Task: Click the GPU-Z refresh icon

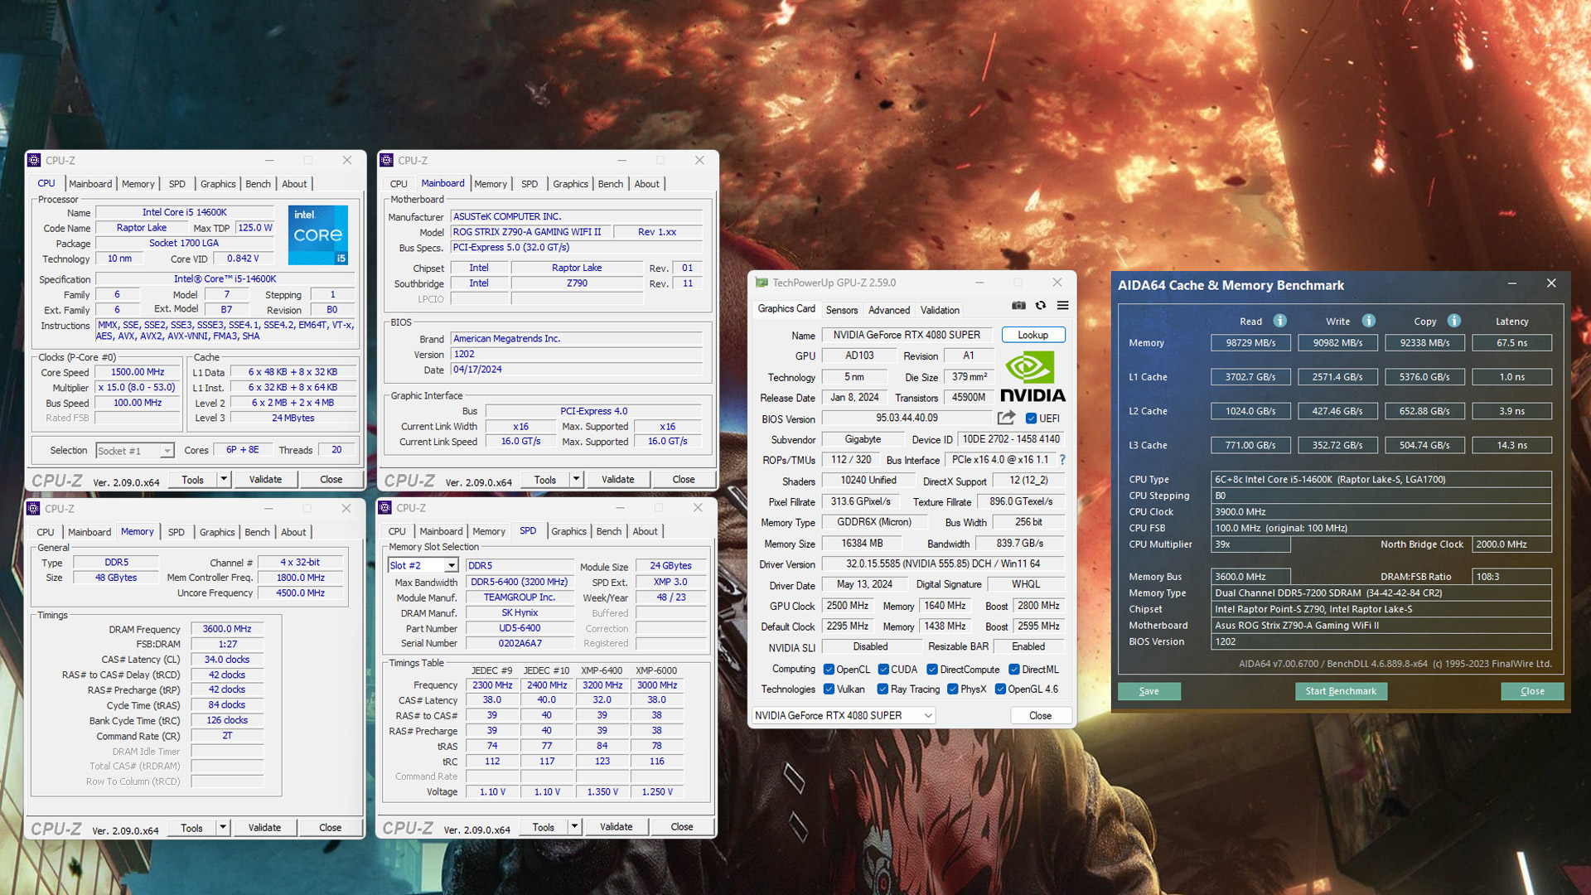Action: [1041, 306]
